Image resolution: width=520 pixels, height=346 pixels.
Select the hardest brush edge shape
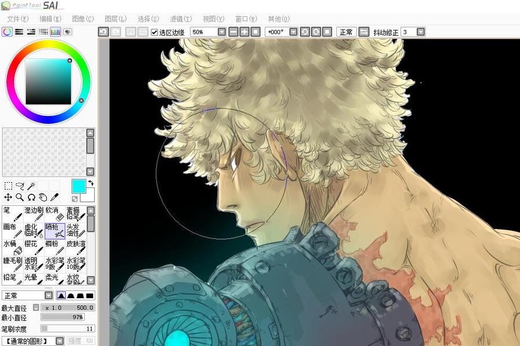[90, 295]
